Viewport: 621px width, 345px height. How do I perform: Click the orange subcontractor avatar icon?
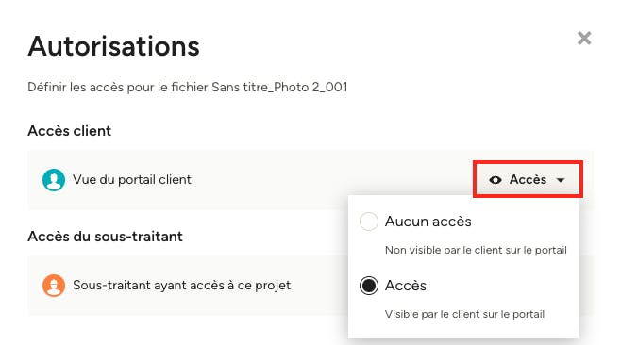54,286
